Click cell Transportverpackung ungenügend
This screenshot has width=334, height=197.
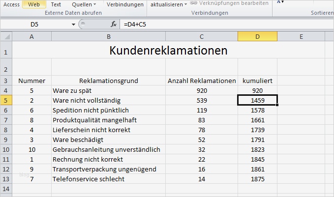click(x=108, y=169)
